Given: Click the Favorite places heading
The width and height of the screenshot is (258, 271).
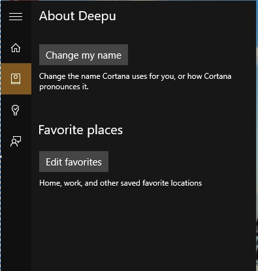Looking at the screenshot, I should point(80,130).
